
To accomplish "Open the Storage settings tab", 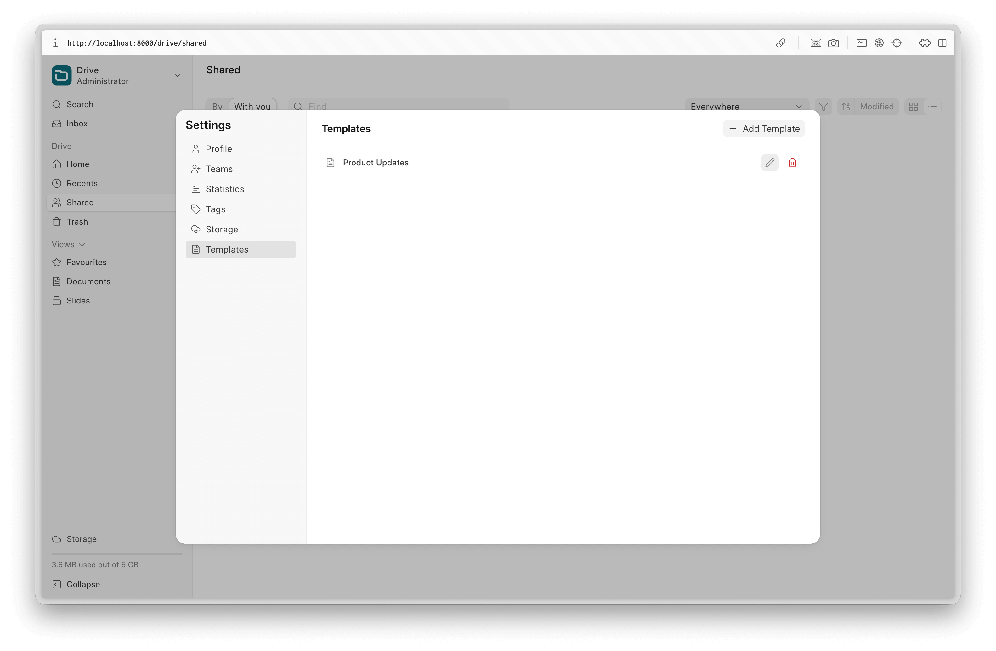I will point(221,229).
